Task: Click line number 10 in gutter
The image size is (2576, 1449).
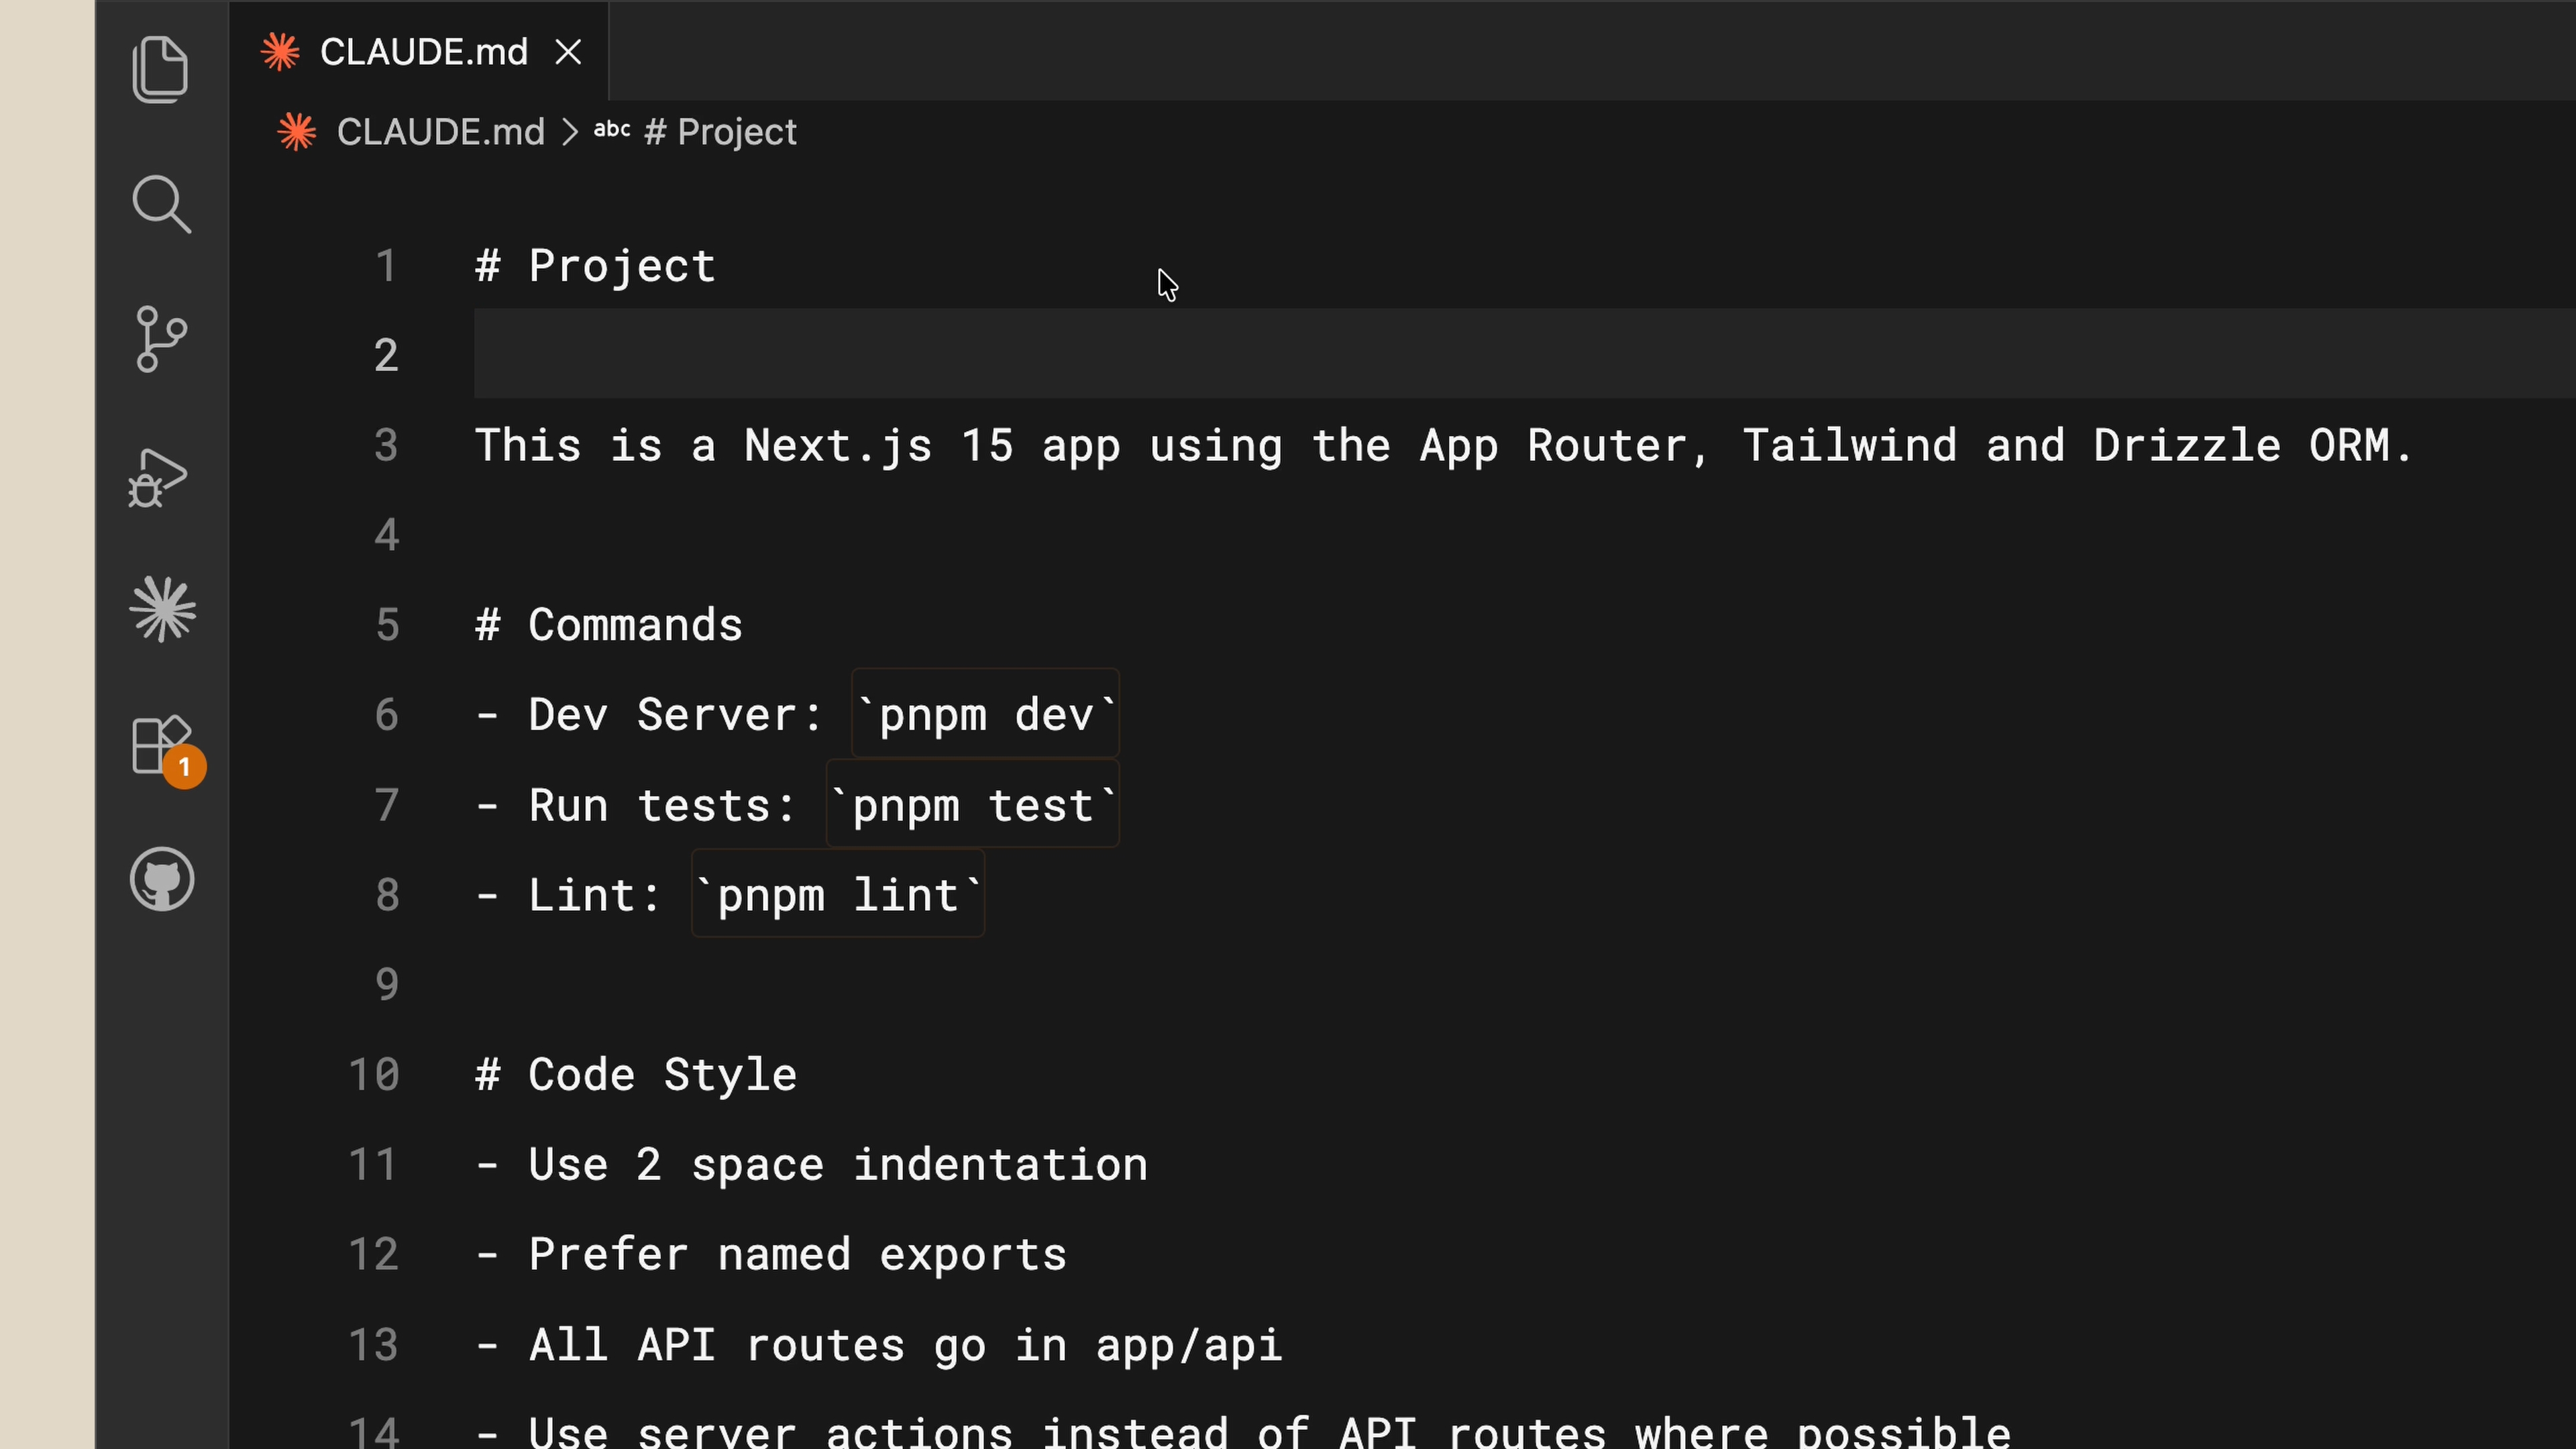Action: click(x=375, y=1075)
